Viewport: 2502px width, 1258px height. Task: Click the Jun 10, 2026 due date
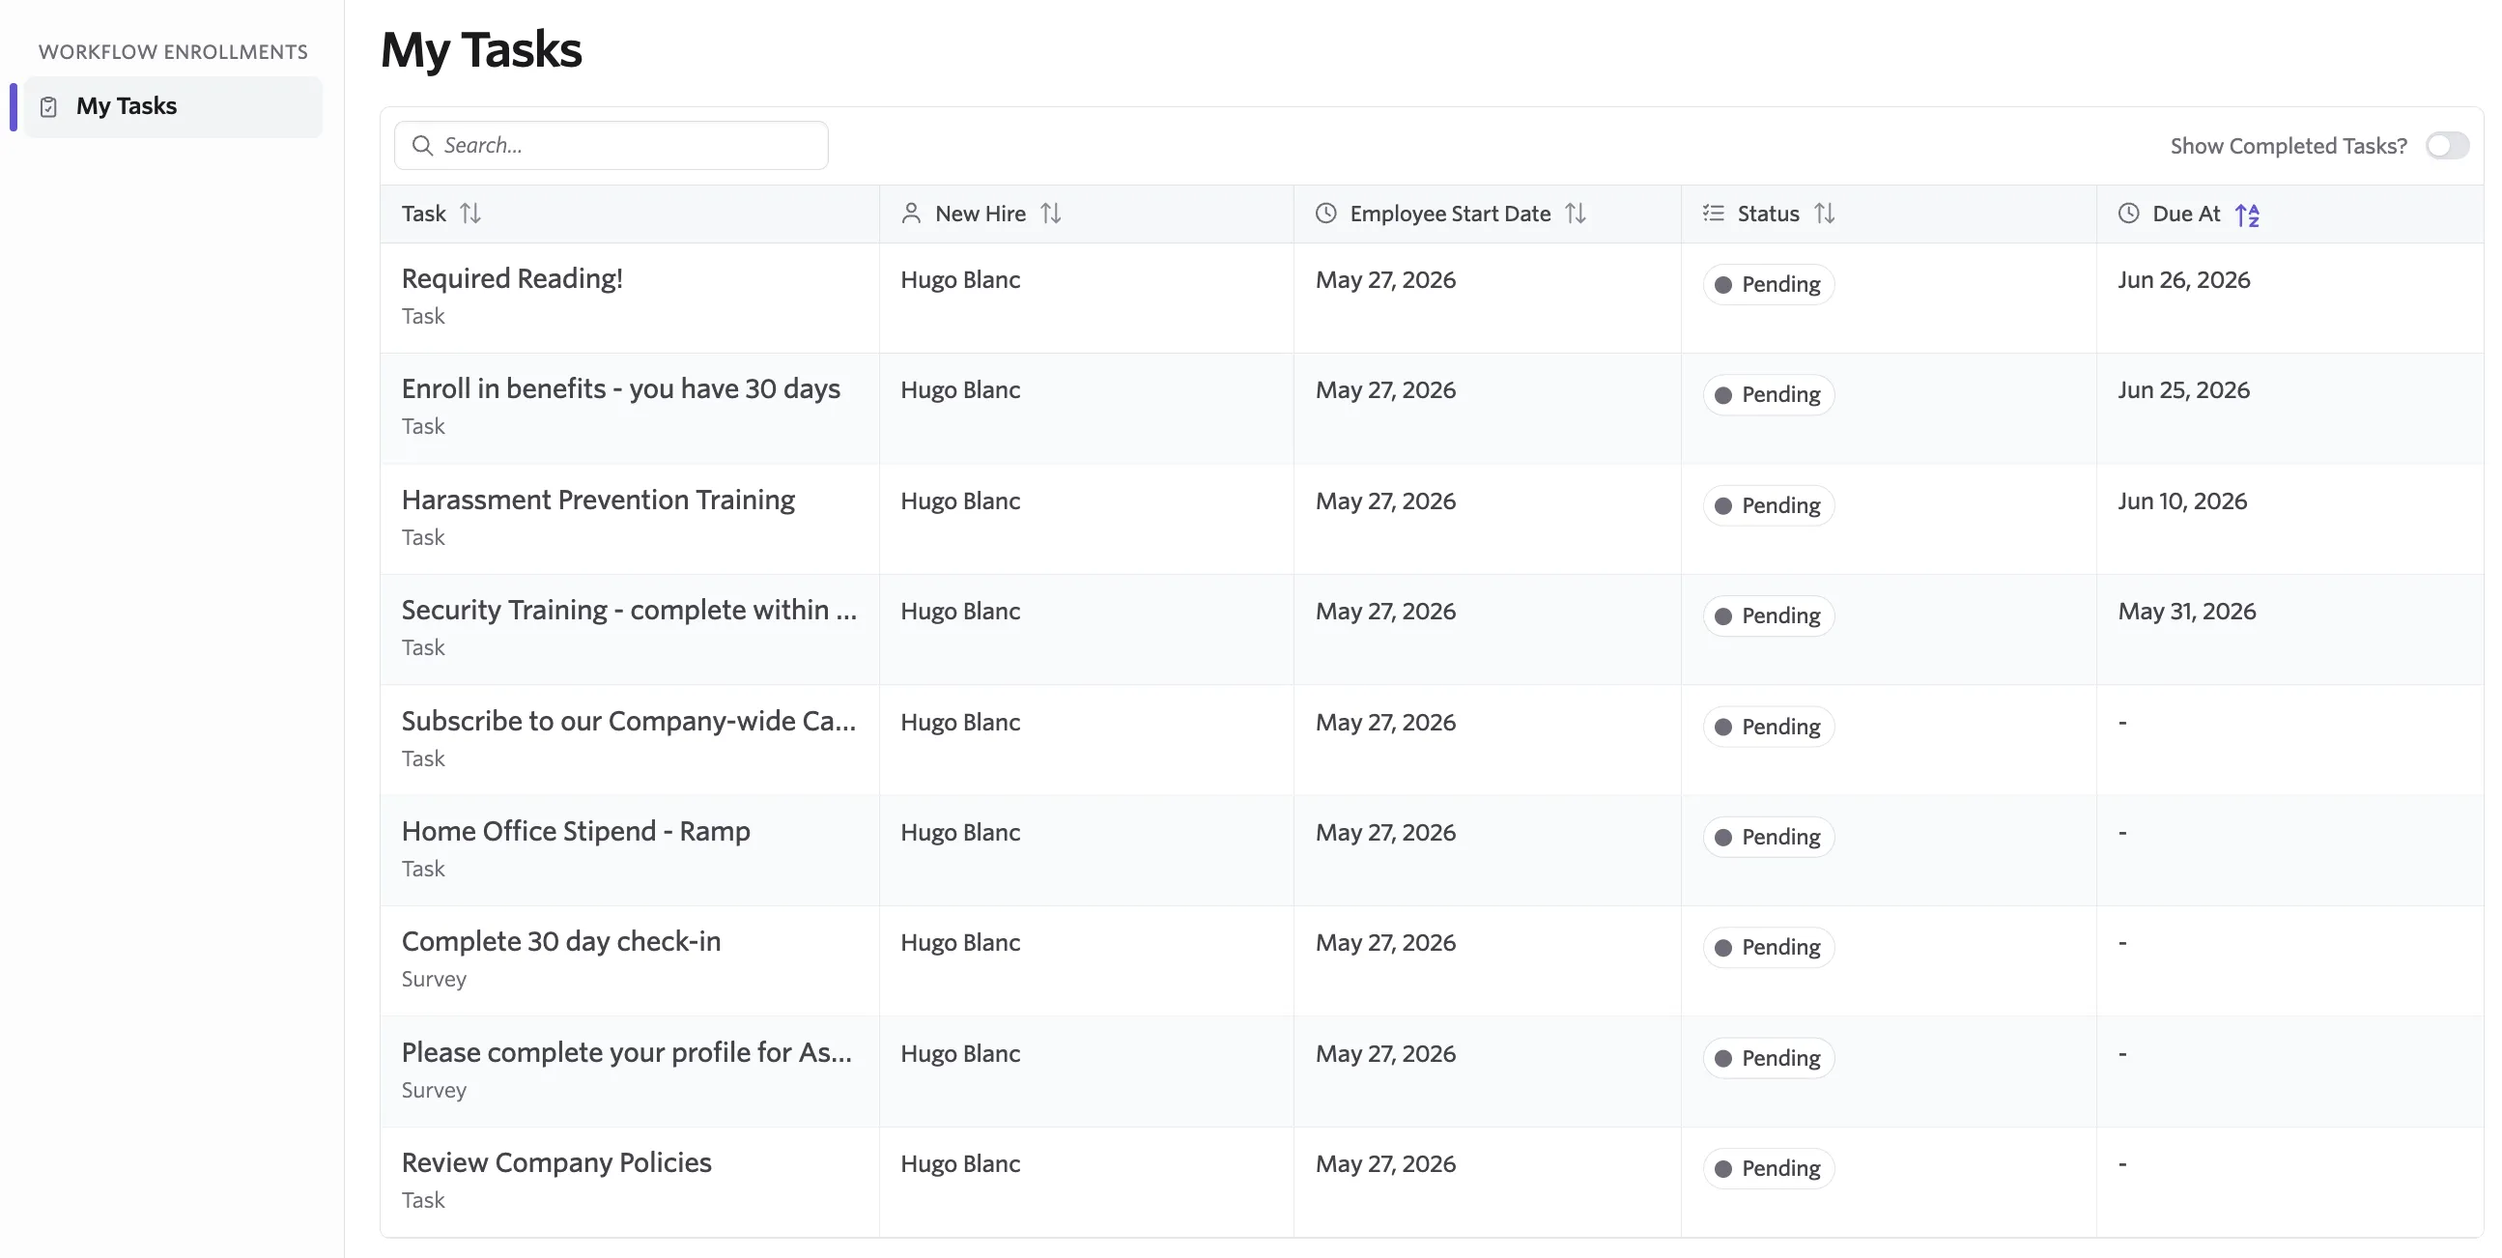coord(2181,501)
